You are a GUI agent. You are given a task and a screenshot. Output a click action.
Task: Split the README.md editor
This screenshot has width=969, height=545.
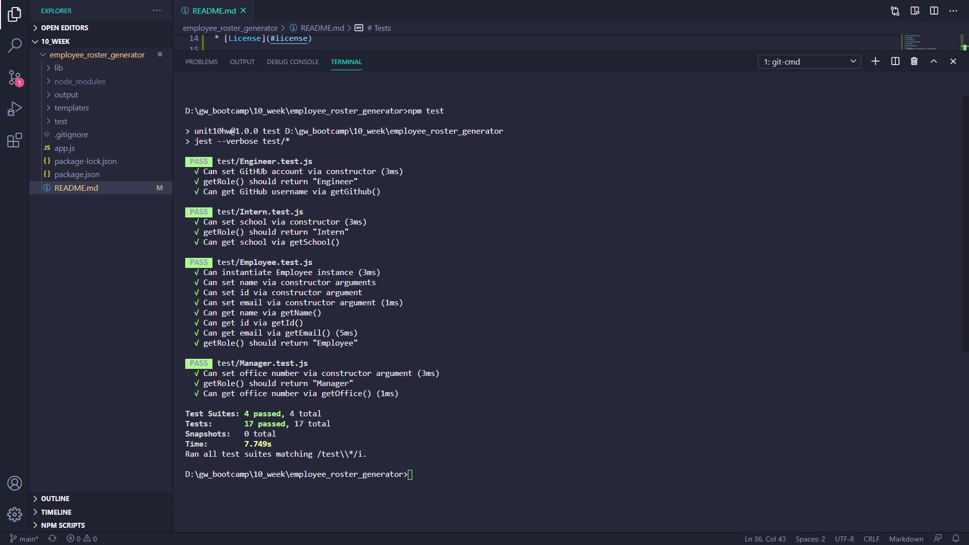pos(934,11)
